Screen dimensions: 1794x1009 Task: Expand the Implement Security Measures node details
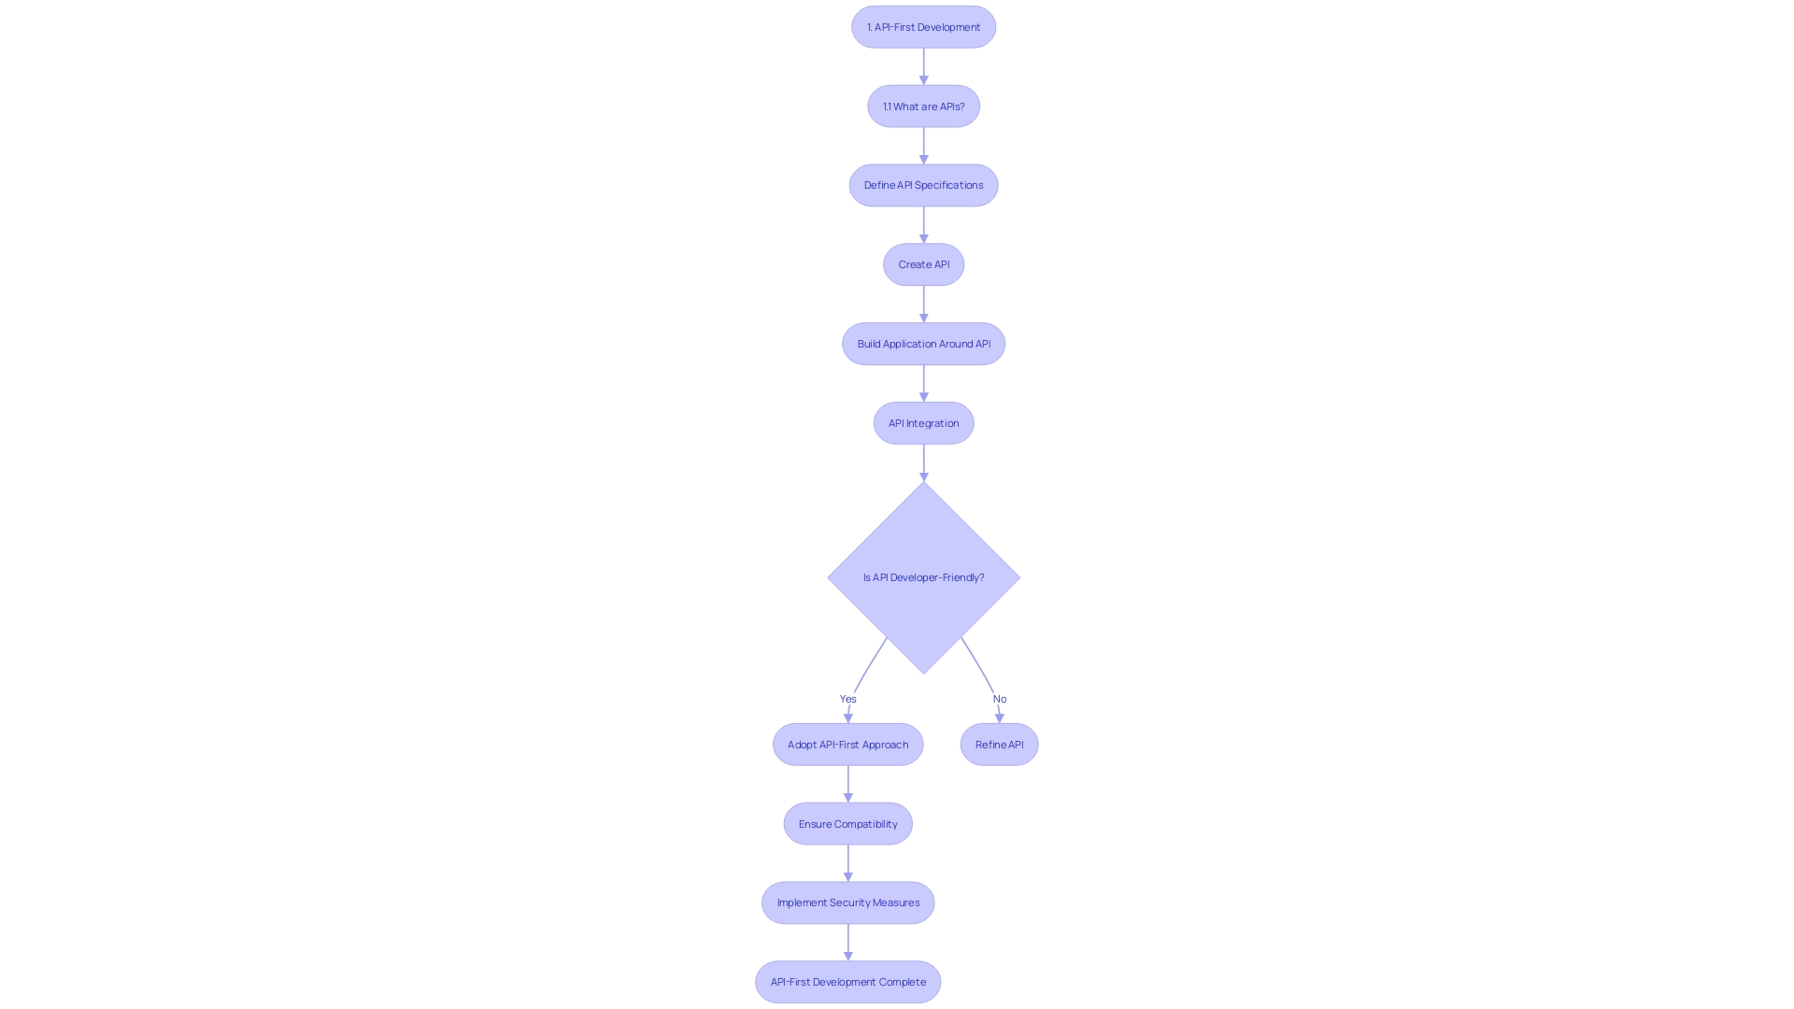tap(847, 902)
